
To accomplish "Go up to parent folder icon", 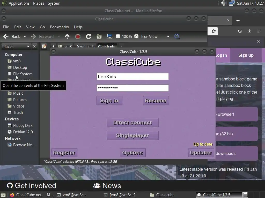I will 67,37.
